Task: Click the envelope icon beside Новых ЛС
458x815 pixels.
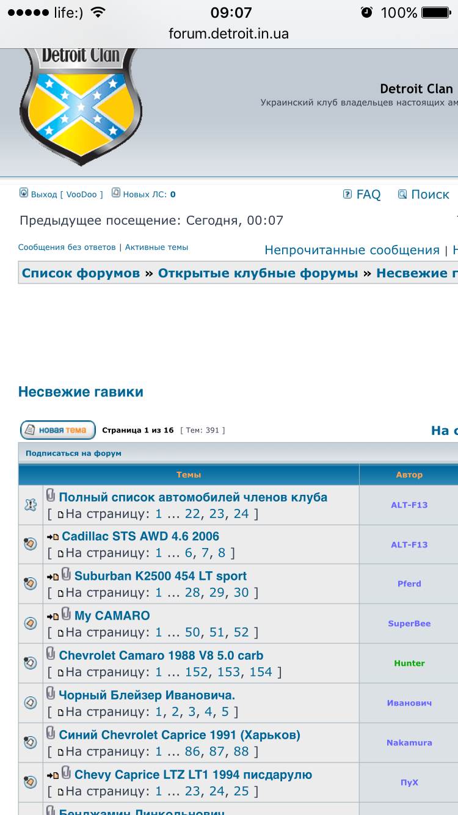Action: point(116,193)
